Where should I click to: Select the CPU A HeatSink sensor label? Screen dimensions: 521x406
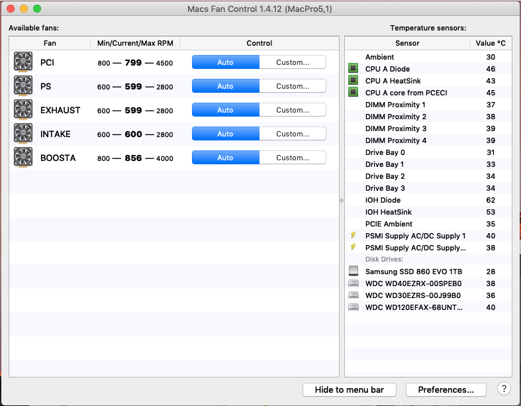click(393, 81)
